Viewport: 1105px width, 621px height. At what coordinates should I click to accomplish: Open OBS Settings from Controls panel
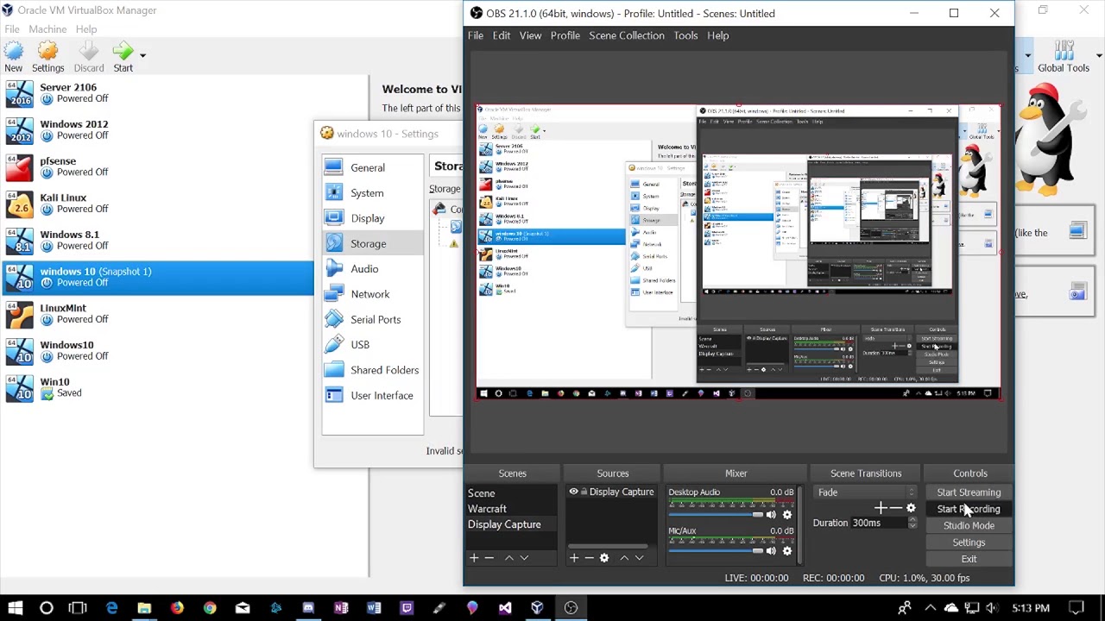coord(969,543)
